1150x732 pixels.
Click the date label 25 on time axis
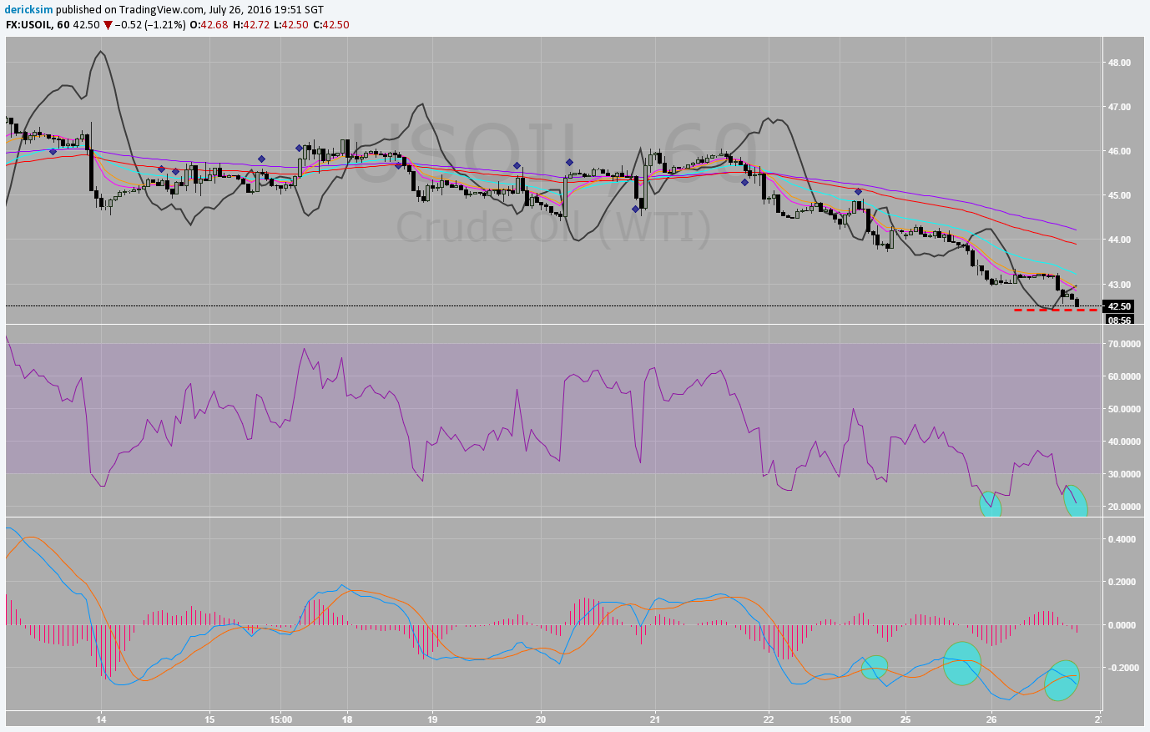[x=905, y=719]
